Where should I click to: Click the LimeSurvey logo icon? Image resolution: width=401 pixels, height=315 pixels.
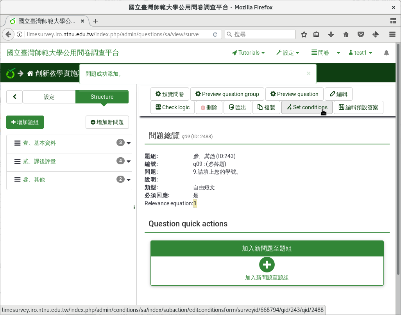(11, 73)
